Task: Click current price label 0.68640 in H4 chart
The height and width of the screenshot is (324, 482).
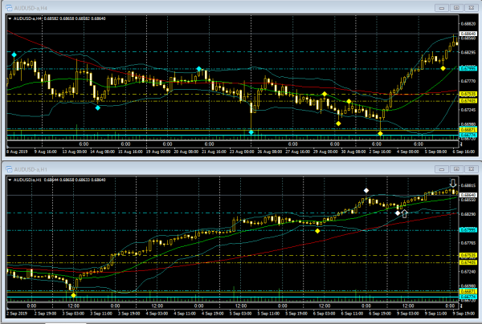Action: [468, 34]
